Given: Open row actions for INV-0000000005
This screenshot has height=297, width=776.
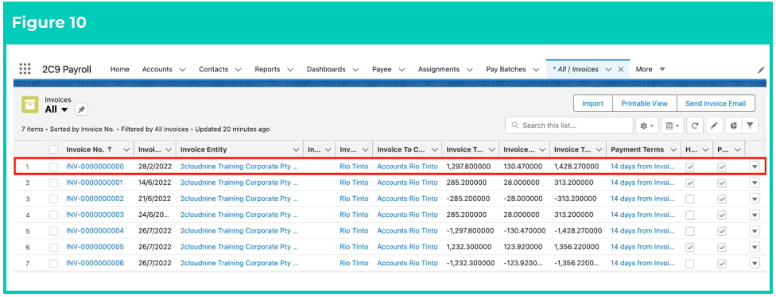Looking at the screenshot, I should click(755, 247).
